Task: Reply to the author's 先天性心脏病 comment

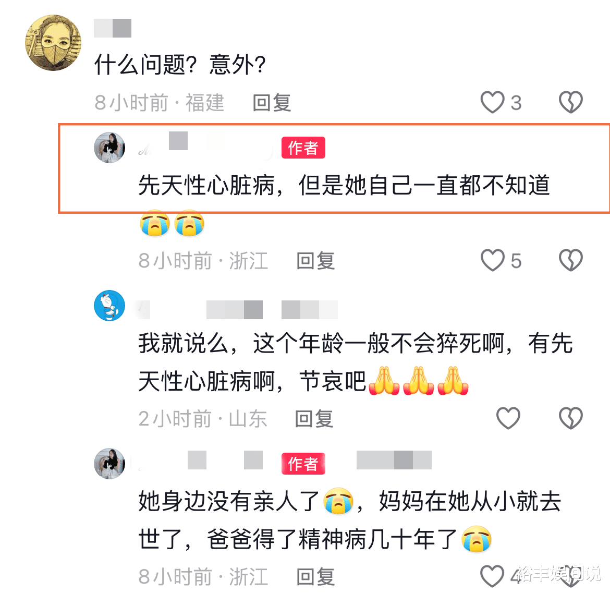Action: [315, 261]
